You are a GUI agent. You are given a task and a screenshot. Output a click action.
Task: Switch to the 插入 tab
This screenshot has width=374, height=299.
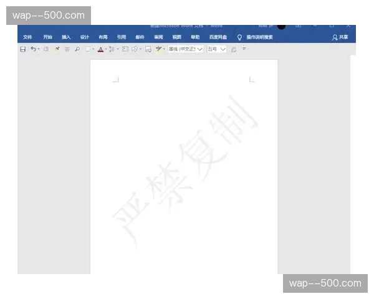(66, 37)
